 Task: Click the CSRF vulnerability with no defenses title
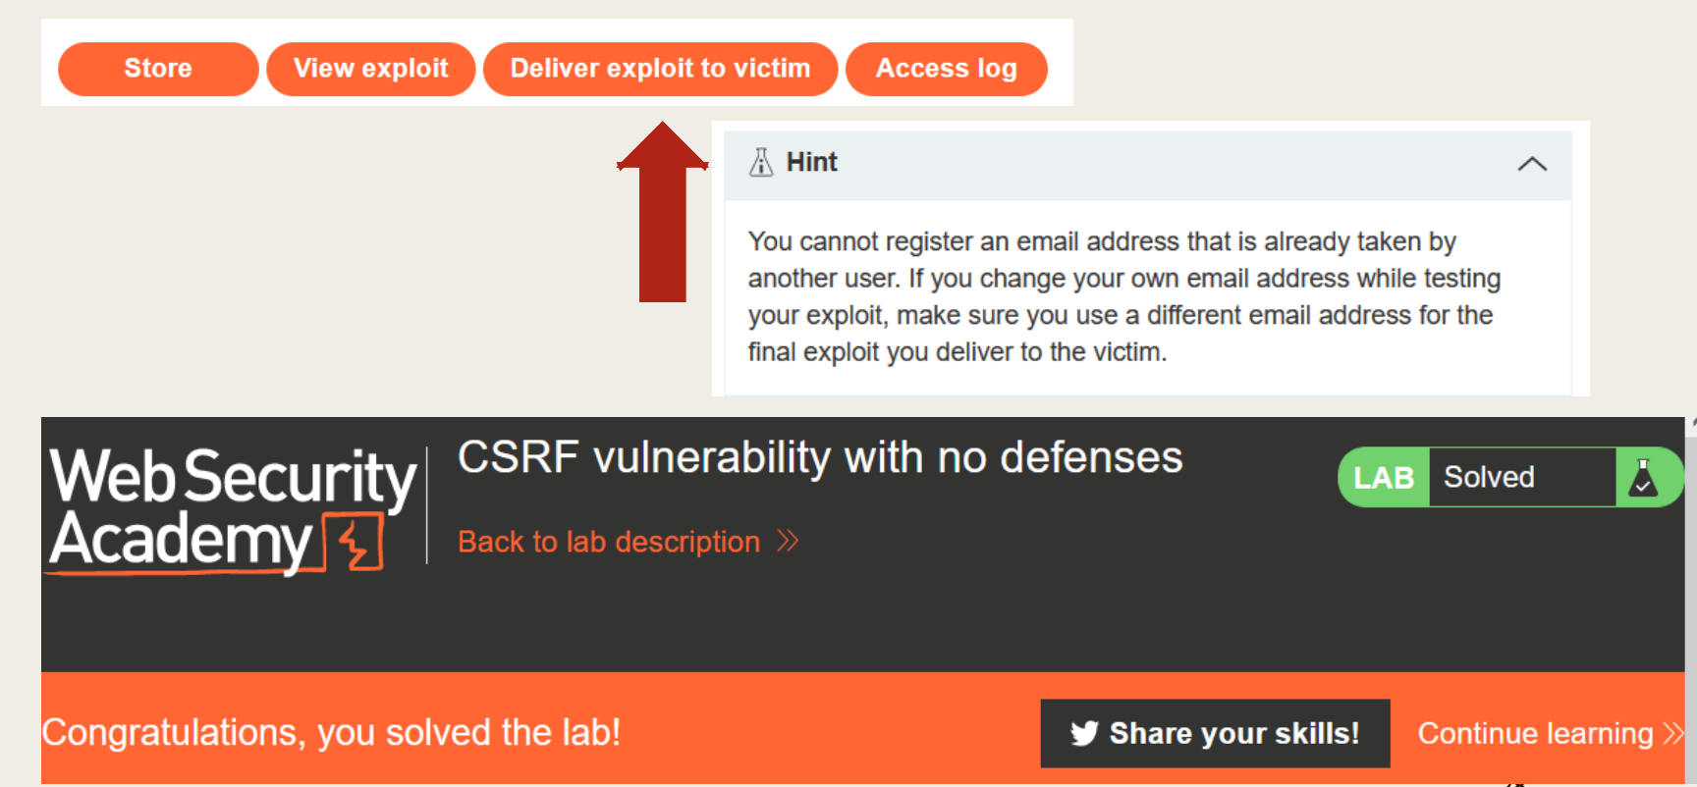[x=820, y=458]
